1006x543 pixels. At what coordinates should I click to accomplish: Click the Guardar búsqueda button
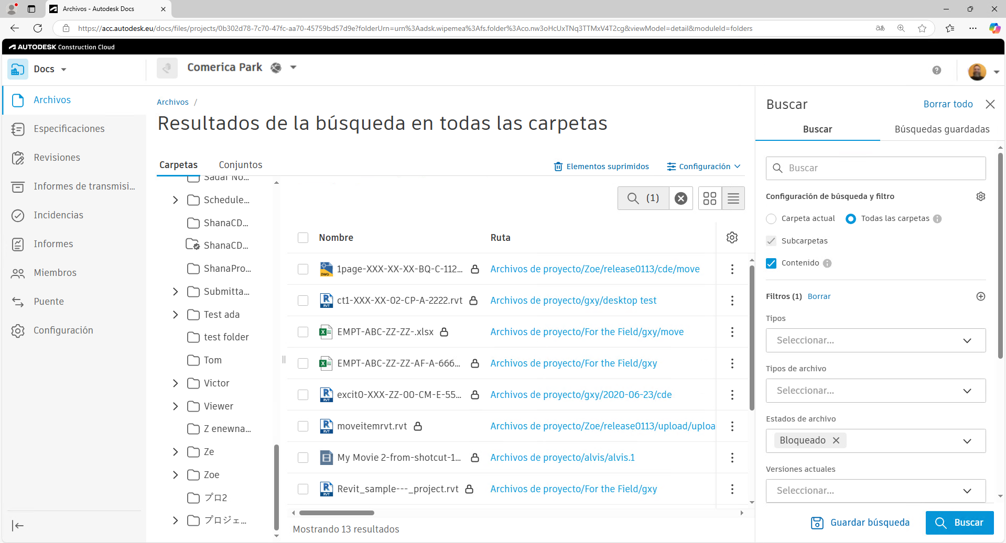pos(860,523)
